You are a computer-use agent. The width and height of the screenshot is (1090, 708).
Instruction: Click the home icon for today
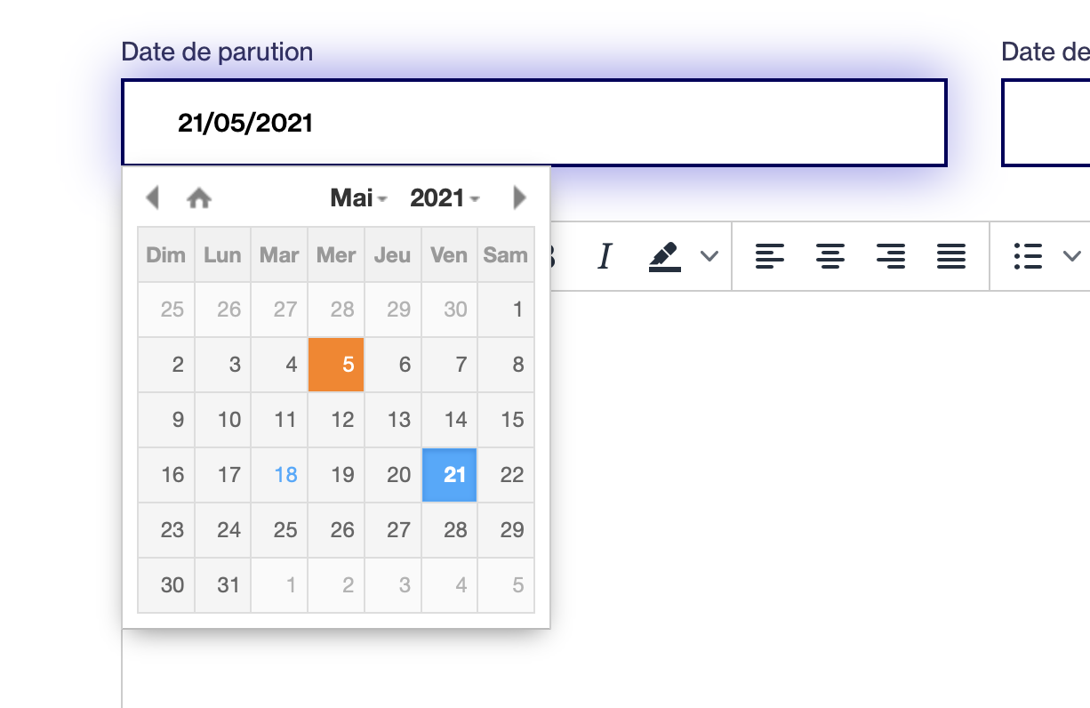click(199, 198)
